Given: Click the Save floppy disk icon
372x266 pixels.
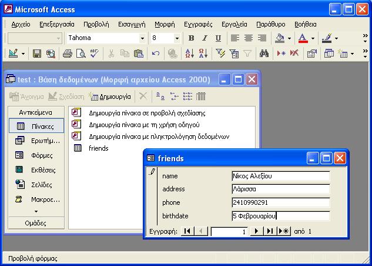Looking at the screenshot, I should coord(37,54).
